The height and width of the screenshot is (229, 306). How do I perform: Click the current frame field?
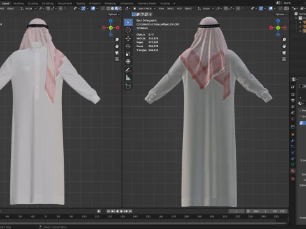[237, 211]
